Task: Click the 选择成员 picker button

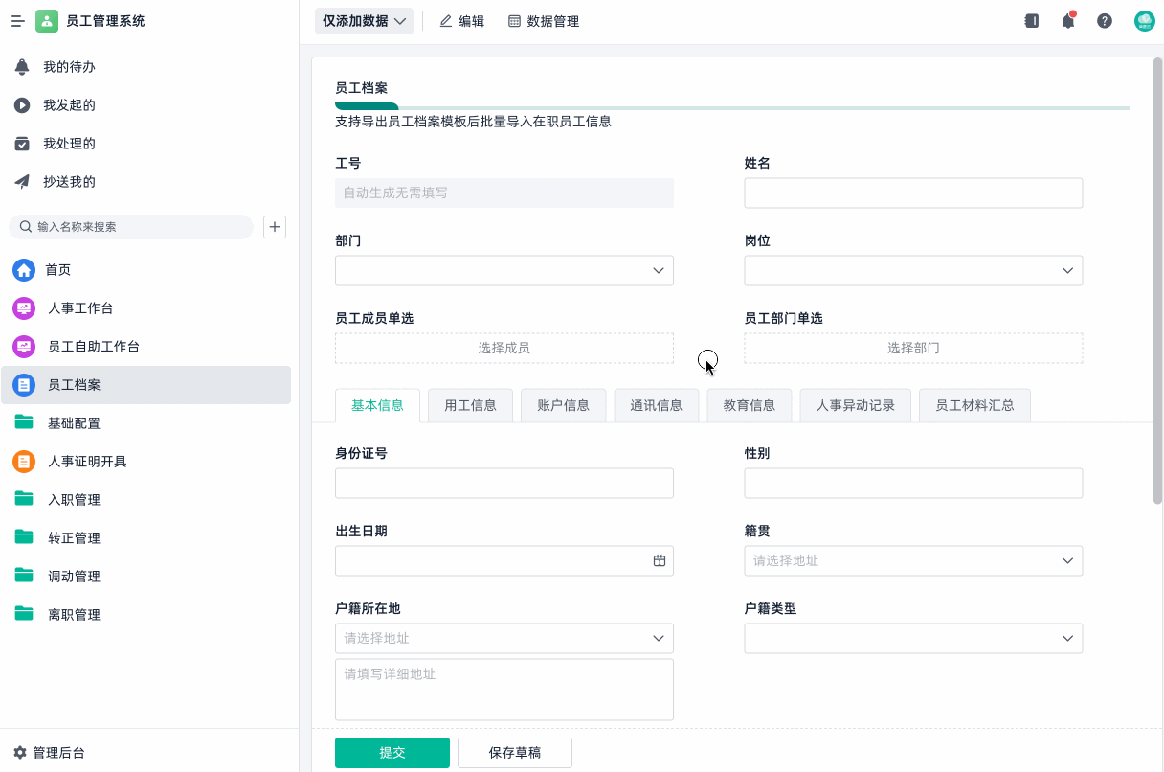Action: (504, 348)
